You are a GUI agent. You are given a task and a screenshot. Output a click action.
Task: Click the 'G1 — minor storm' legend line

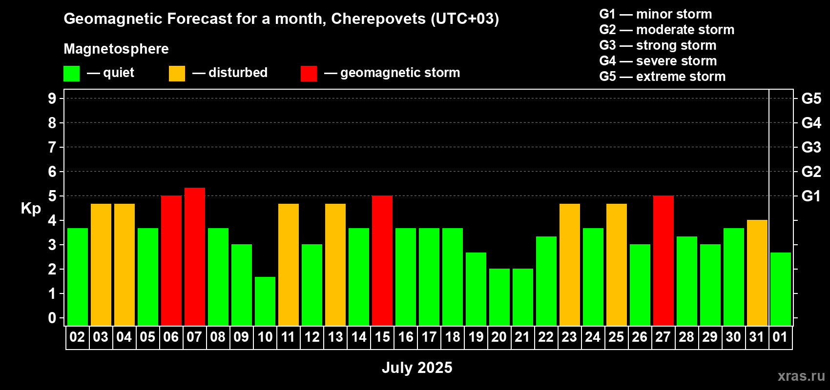click(x=656, y=14)
